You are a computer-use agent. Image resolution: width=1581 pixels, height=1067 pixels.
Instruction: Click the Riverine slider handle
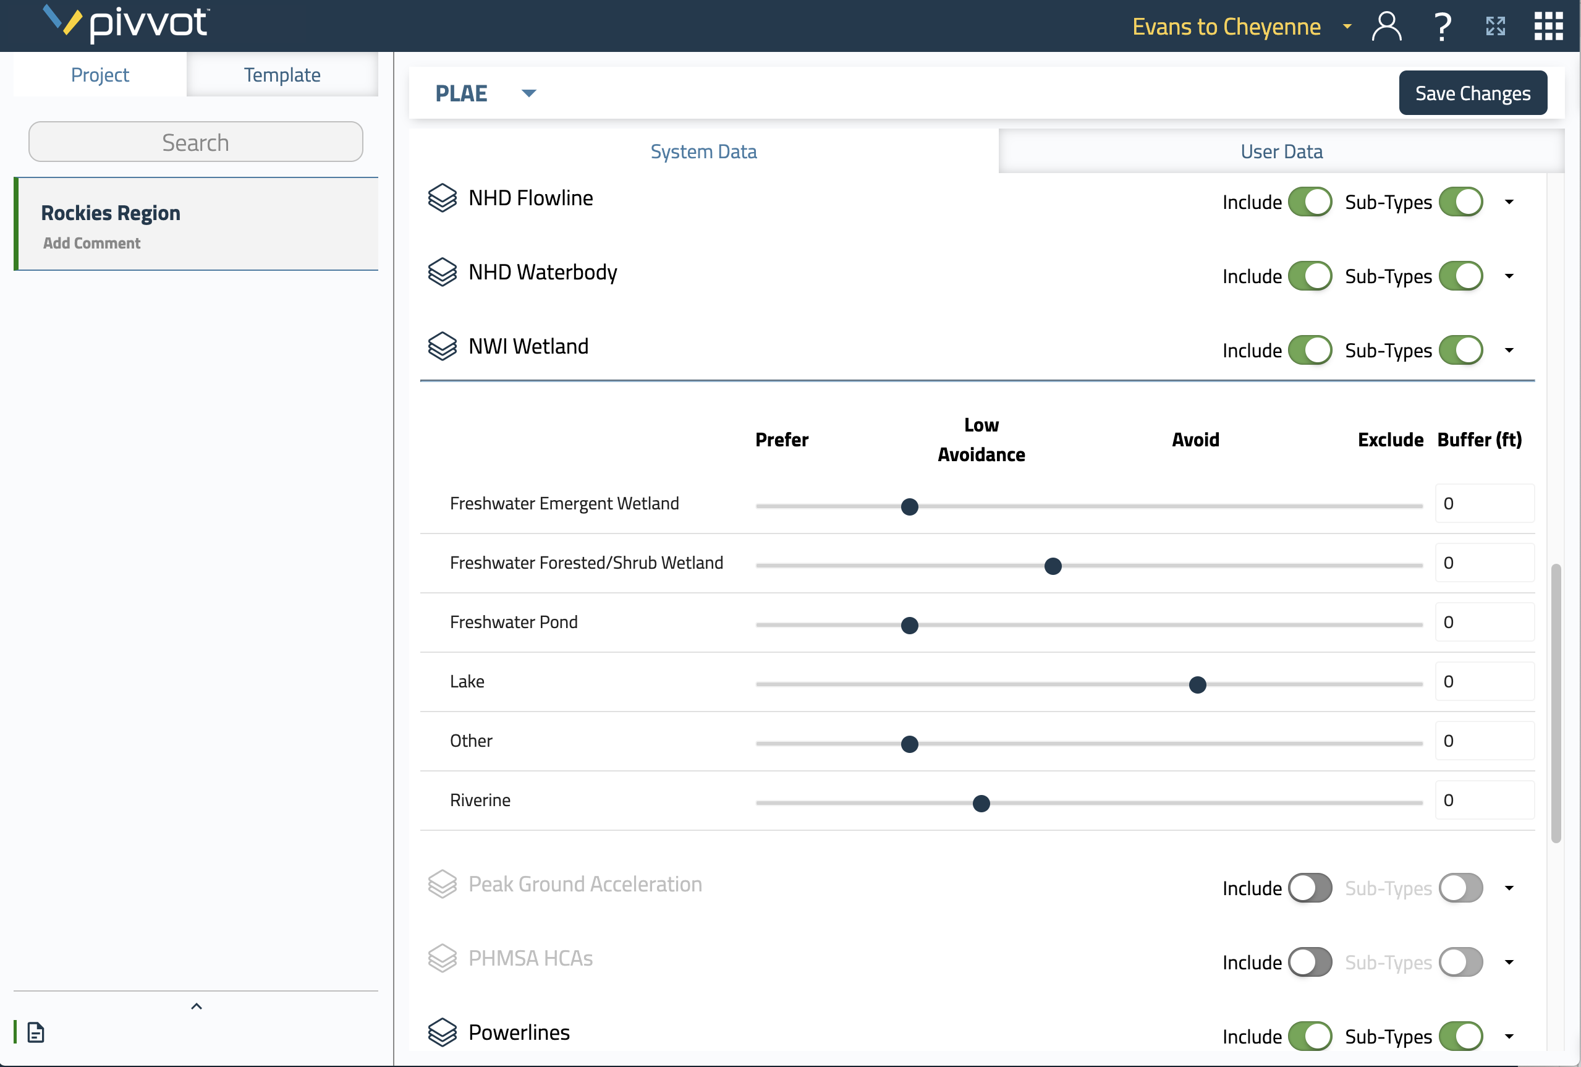(981, 804)
